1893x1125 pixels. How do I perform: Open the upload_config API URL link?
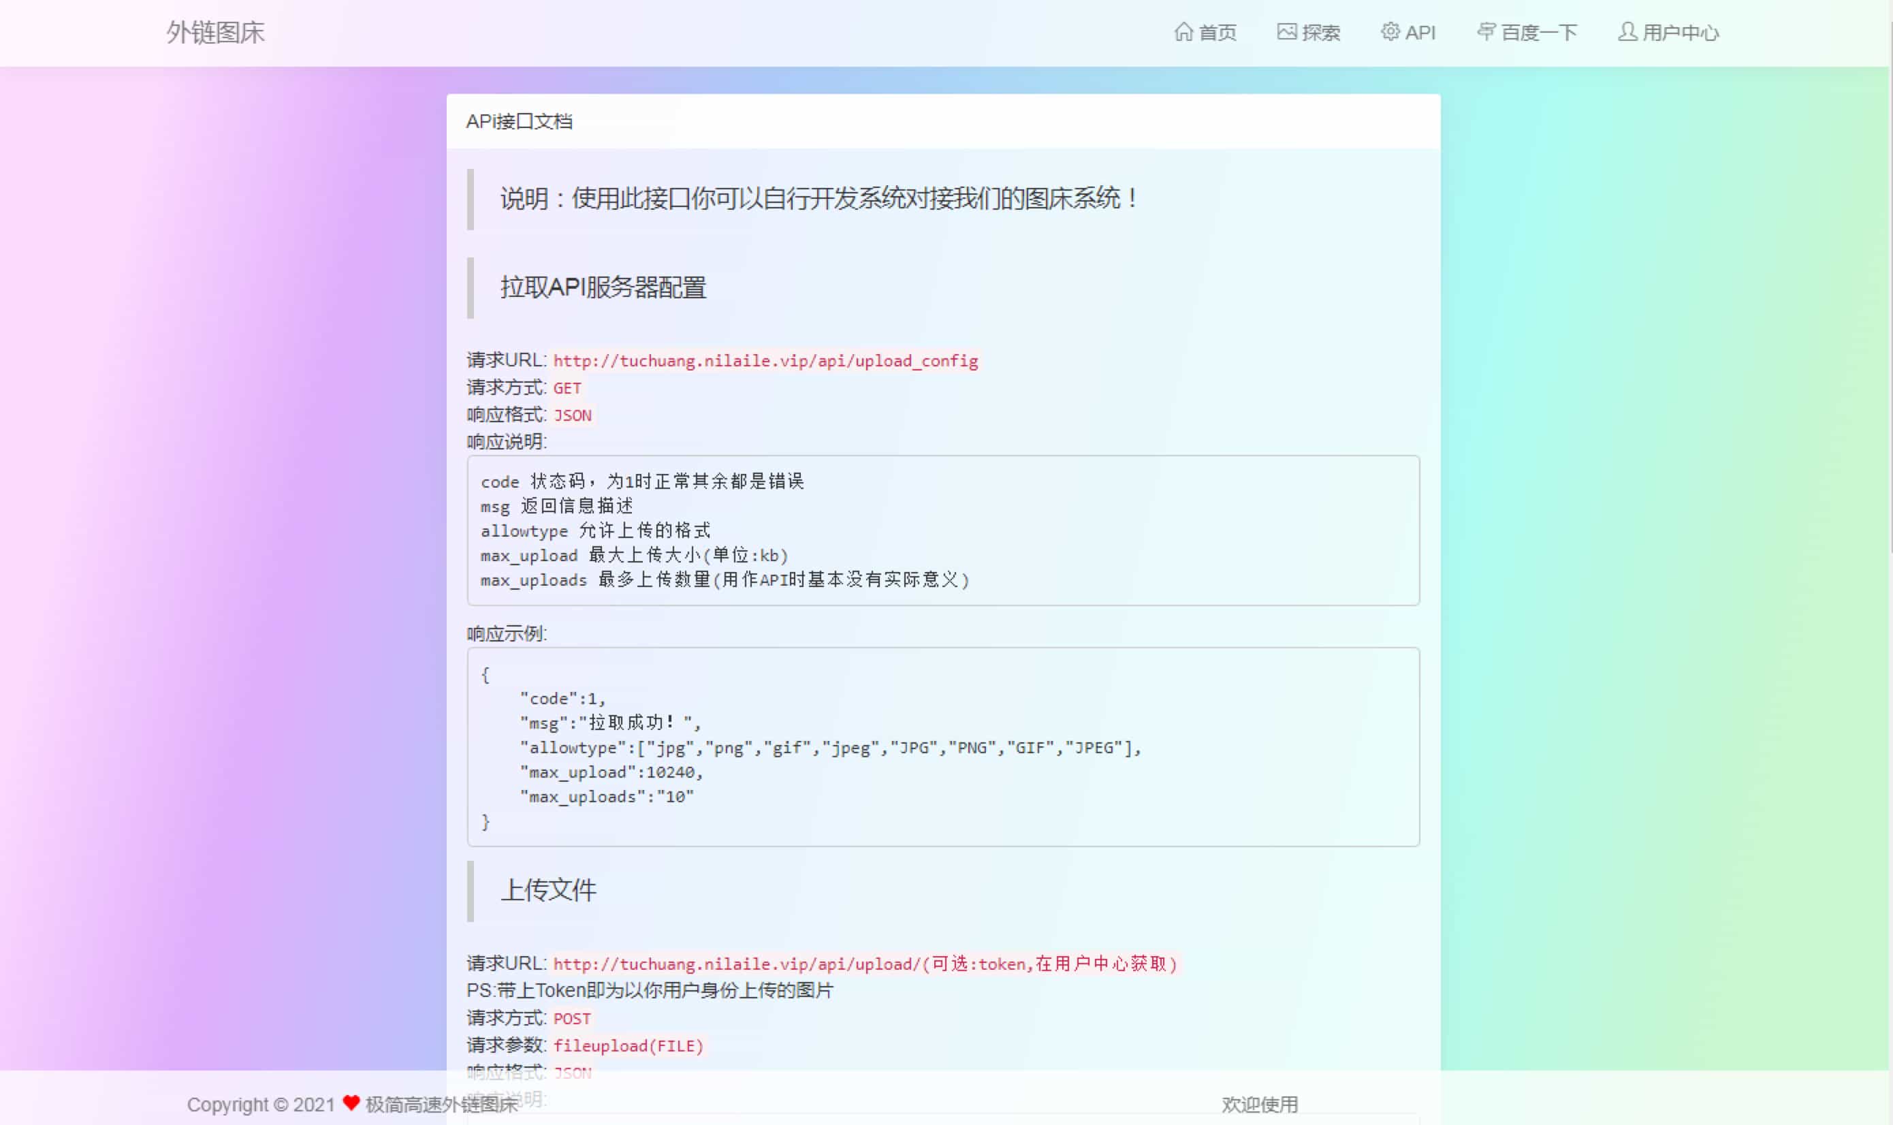(x=765, y=362)
